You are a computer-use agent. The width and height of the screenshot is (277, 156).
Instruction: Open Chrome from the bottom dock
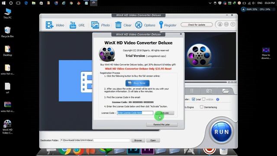click(x=65, y=151)
